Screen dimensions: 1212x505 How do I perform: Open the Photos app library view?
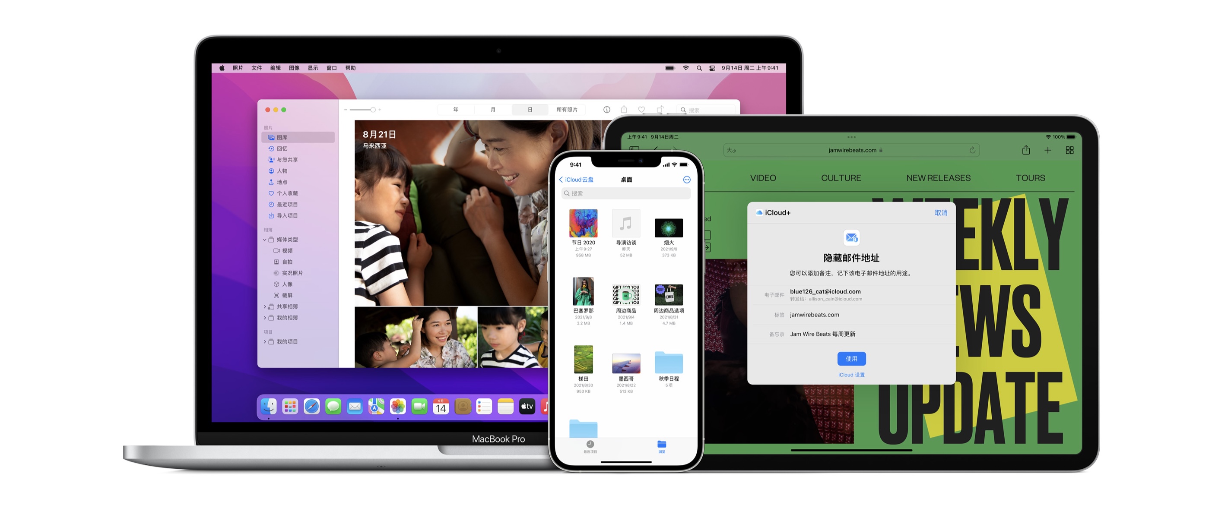point(286,137)
